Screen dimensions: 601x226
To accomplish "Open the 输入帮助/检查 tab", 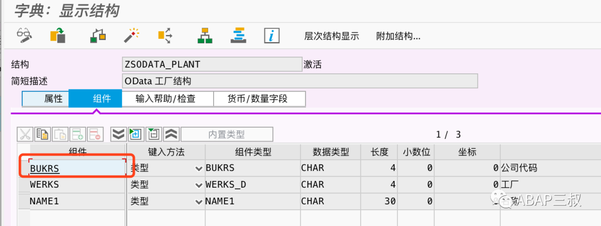I will coord(168,99).
